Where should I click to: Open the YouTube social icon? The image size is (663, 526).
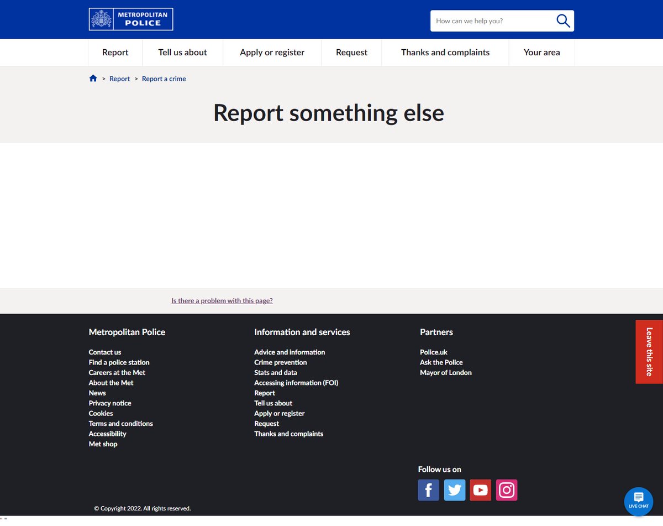[481, 490]
